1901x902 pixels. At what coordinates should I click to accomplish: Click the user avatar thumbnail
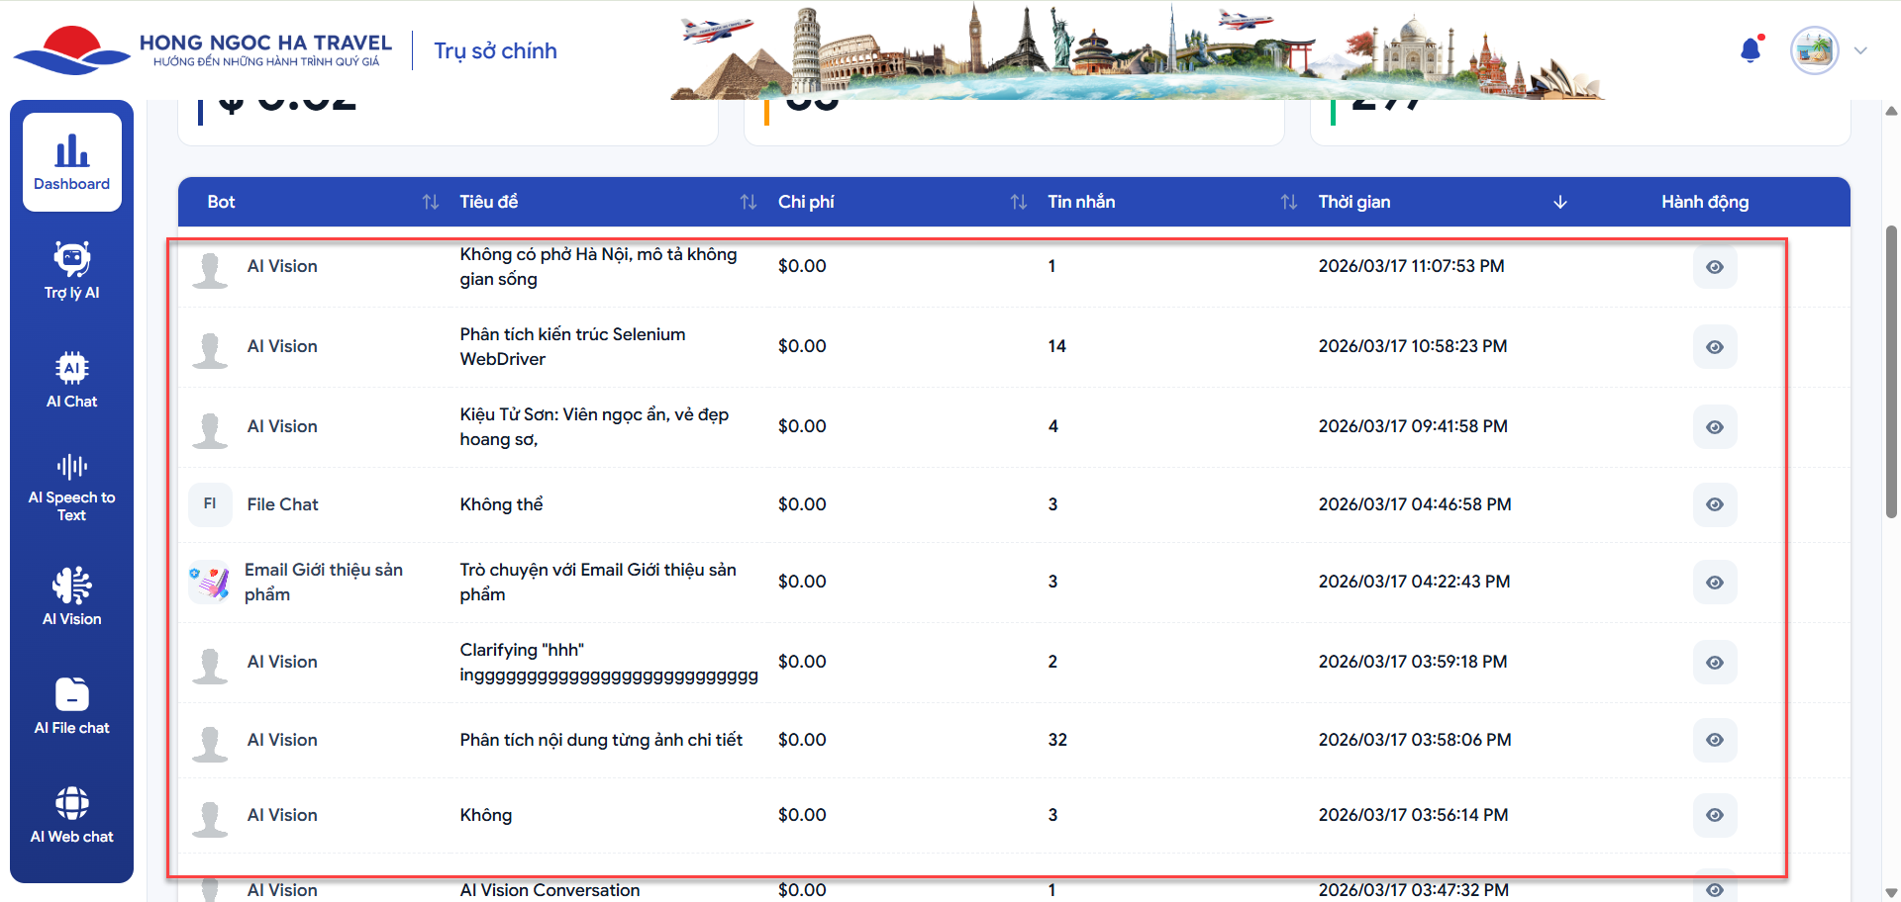click(1814, 50)
